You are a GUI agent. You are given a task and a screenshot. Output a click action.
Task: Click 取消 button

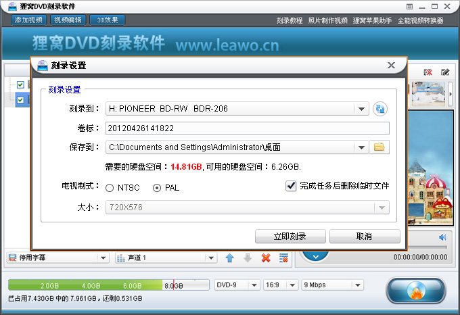pos(365,236)
